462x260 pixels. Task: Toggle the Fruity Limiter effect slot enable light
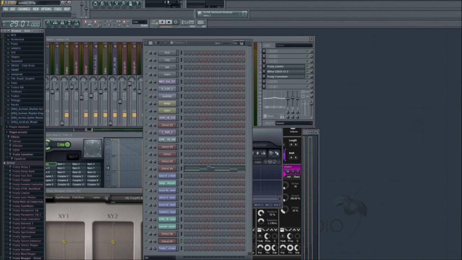pyautogui.click(x=308, y=66)
